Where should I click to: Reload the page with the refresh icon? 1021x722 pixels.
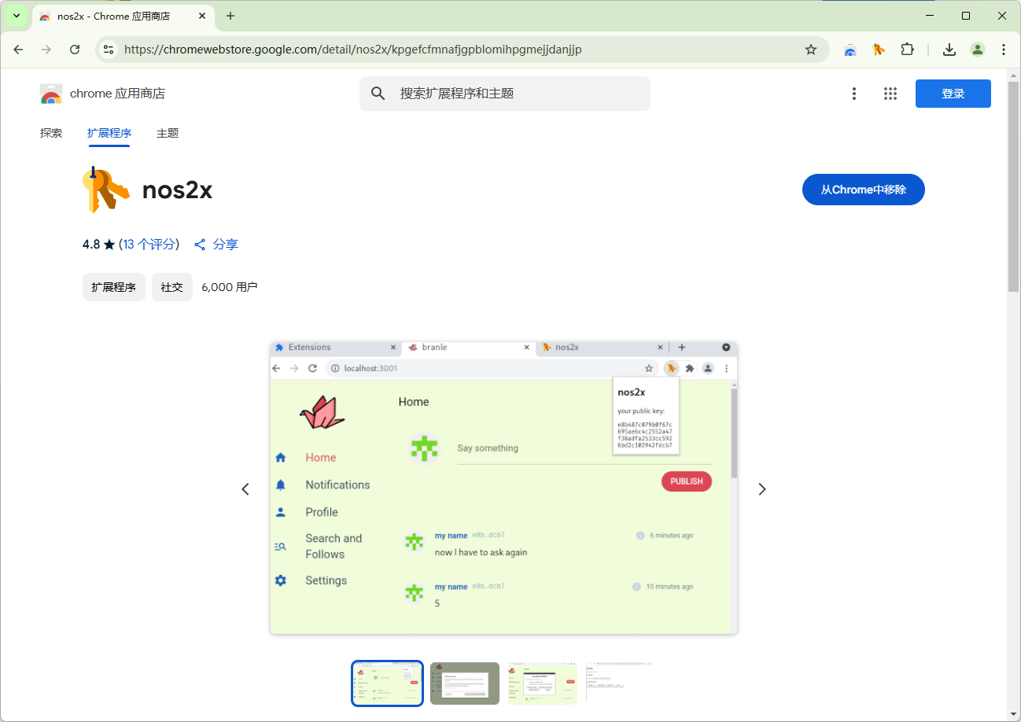click(75, 49)
